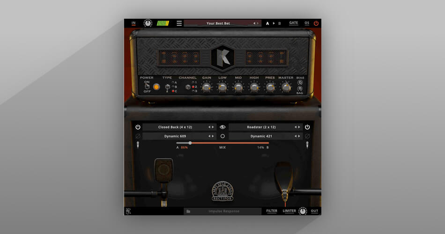Screen dimensions: 445x234
Task: Click the small BIAS knob
Action: [300, 82]
